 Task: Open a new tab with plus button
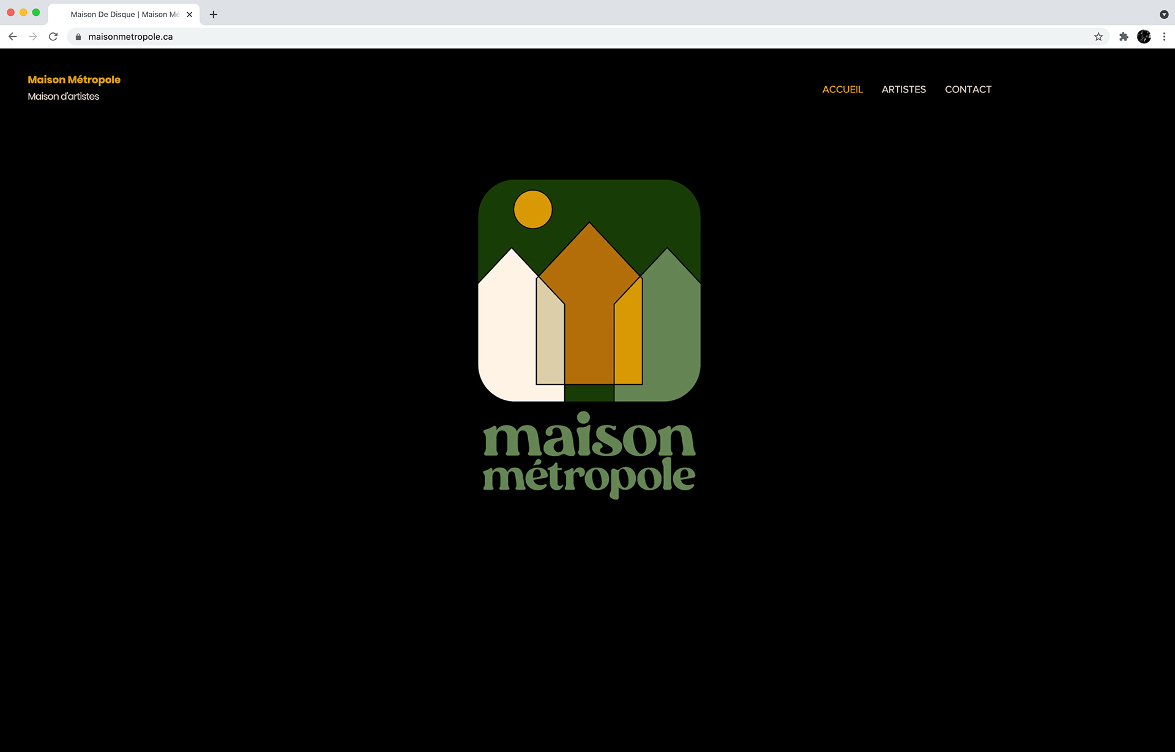[214, 14]
